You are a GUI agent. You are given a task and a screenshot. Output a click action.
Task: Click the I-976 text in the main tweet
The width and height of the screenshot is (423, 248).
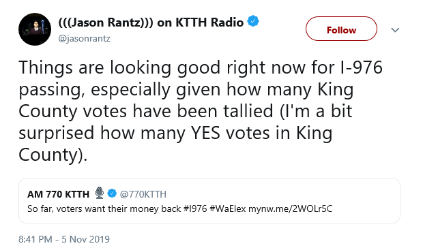point(362,67)
